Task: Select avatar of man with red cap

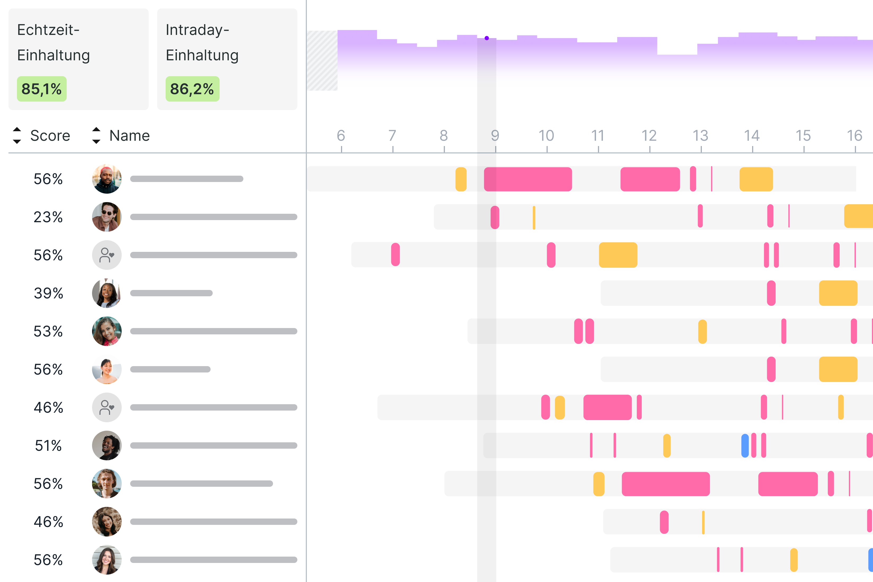Action: 107,179
